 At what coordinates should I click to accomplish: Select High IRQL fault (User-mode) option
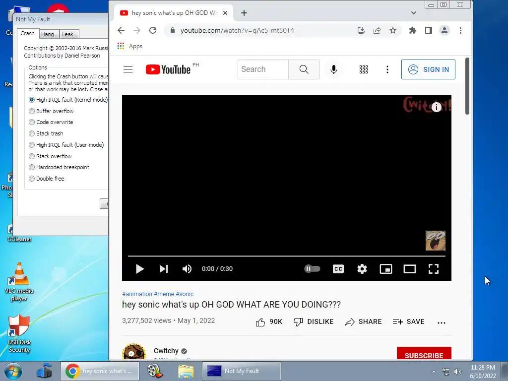coord(66,145)
